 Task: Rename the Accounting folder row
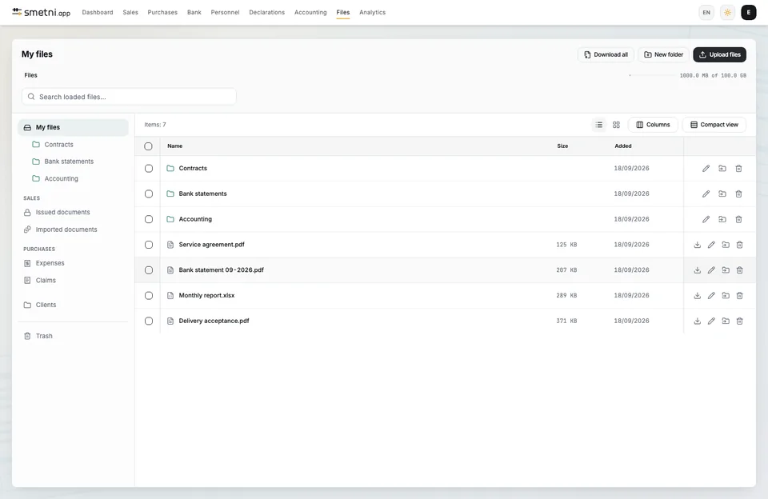[x=706, y=219]
